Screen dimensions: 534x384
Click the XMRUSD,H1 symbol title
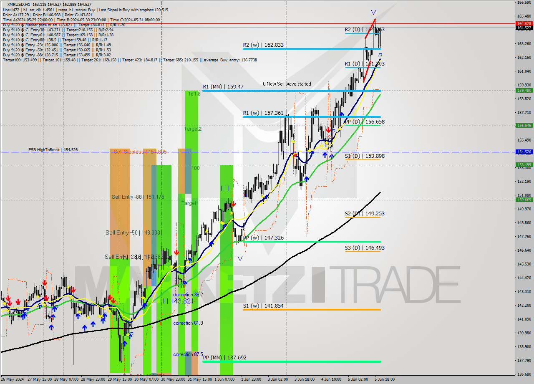click(x=18, y=4)
